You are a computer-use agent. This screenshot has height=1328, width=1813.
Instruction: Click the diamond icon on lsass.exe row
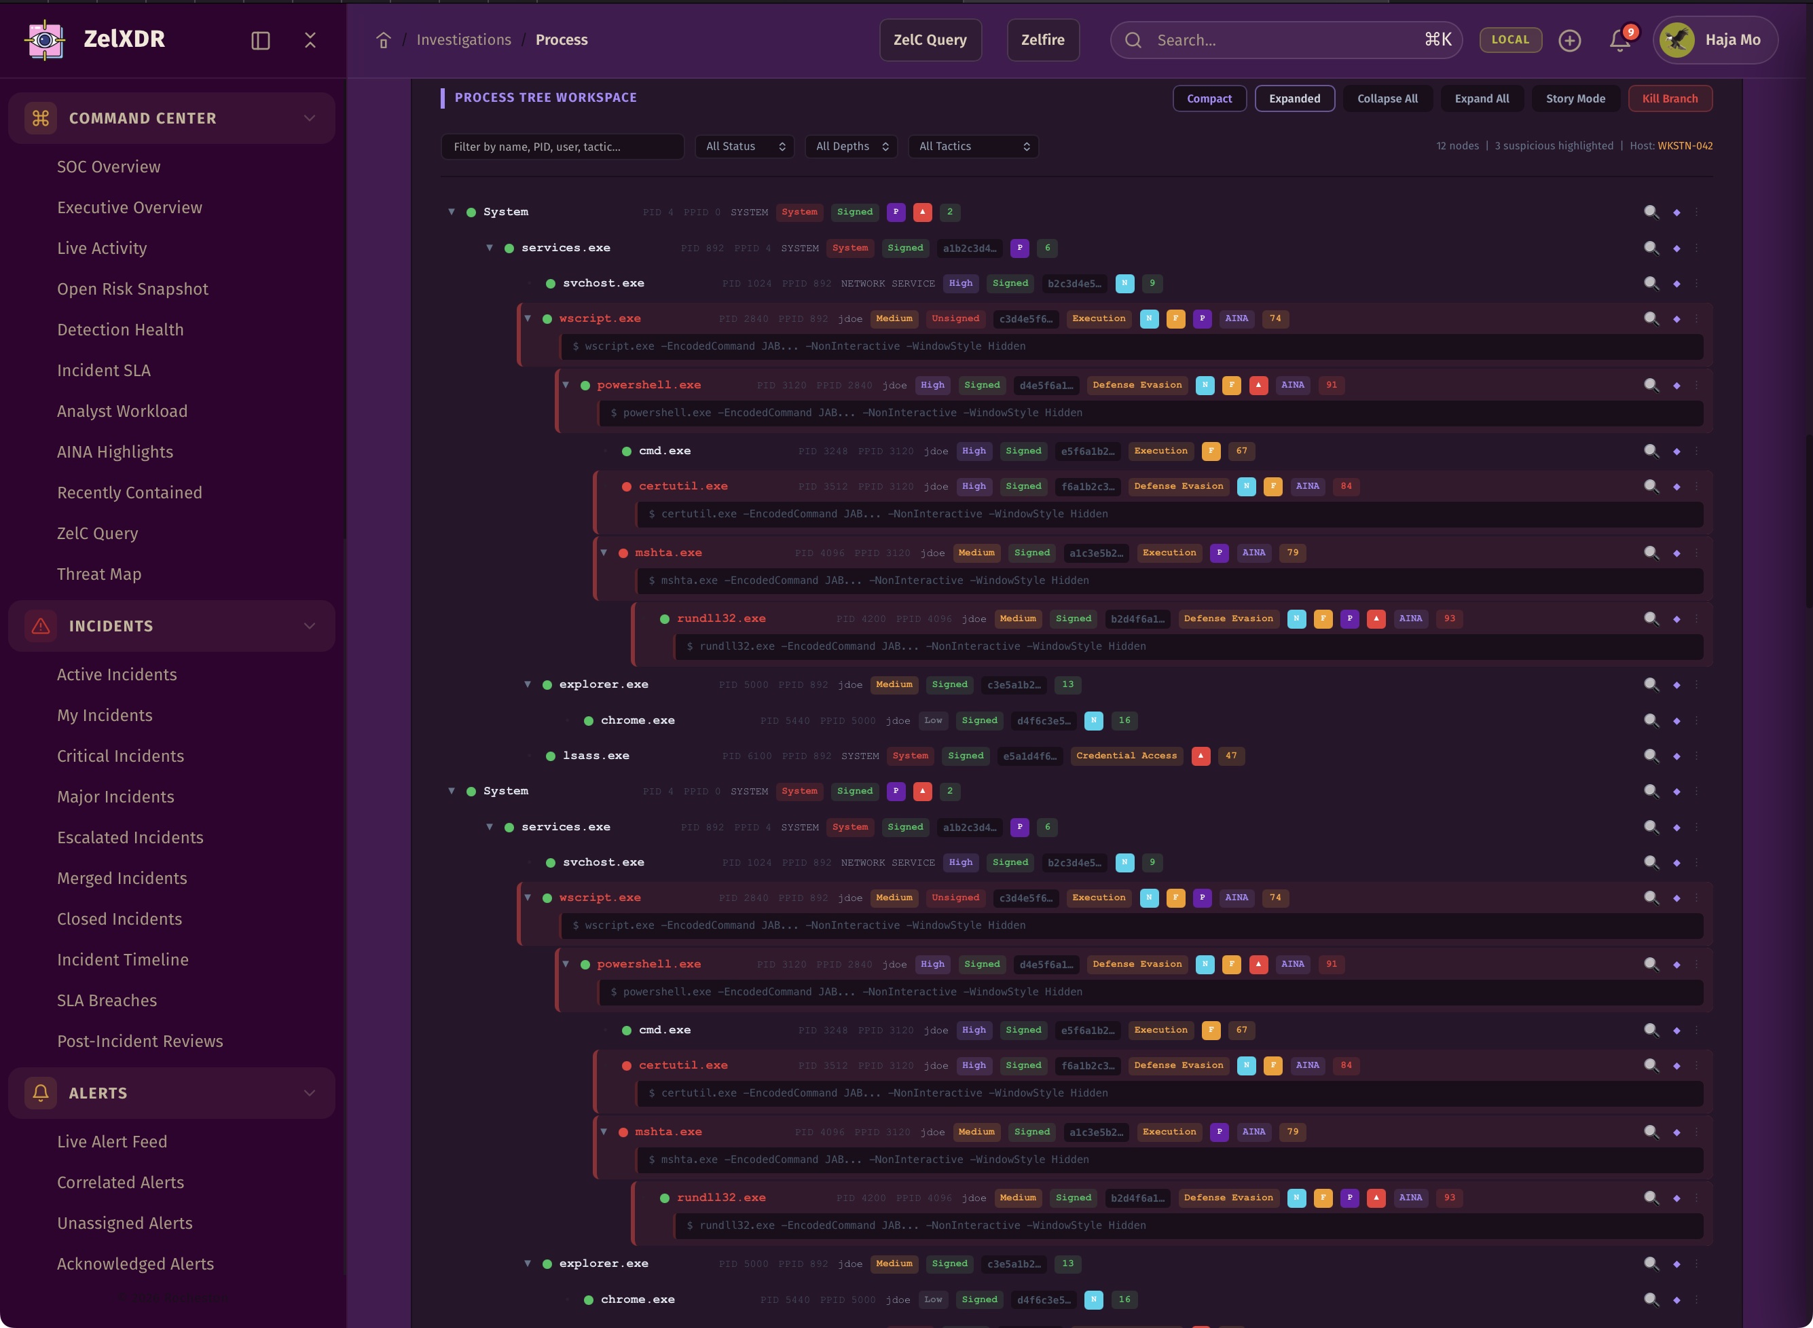click(1677, 756)
